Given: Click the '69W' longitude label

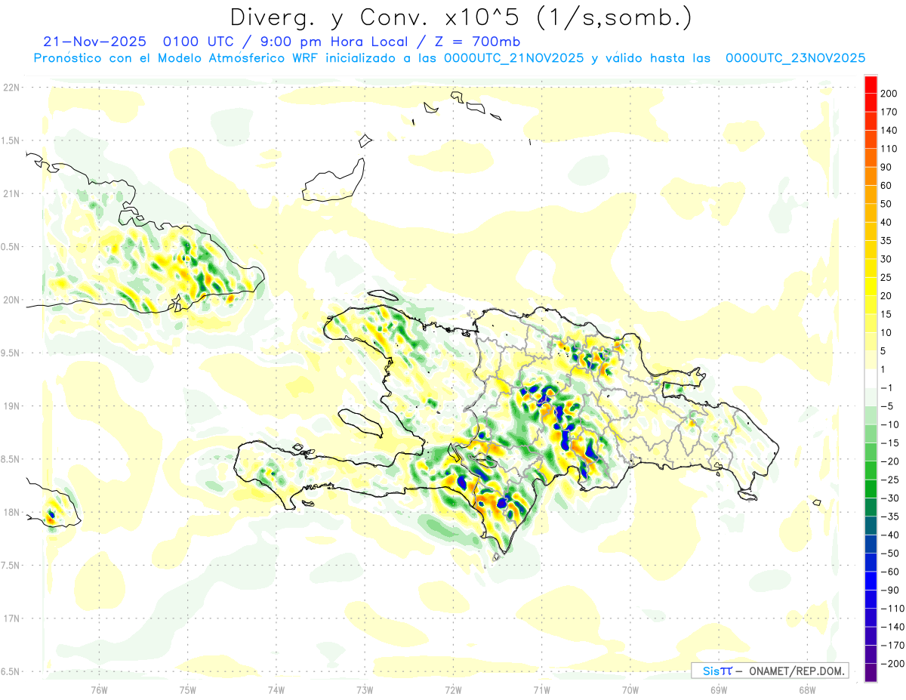Looking at the screenshot, I should (x=719, y=689).
